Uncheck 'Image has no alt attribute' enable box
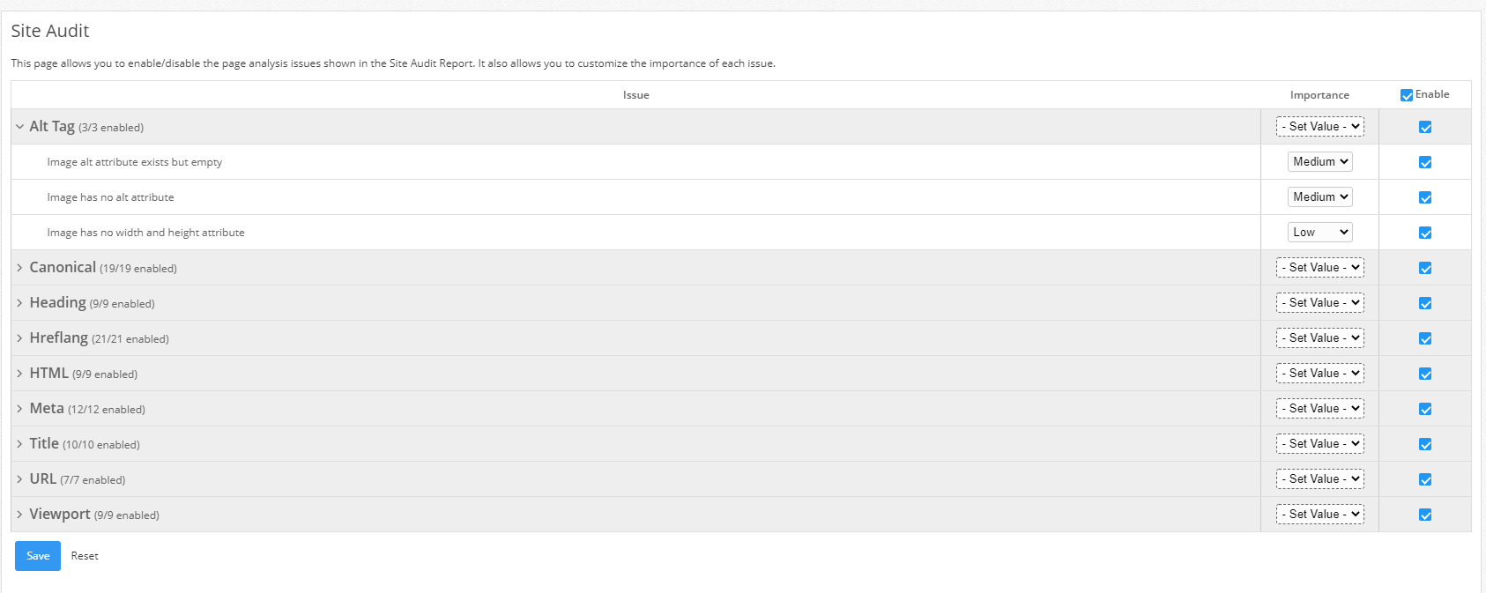1486x593 pixels. (1425, 197)
